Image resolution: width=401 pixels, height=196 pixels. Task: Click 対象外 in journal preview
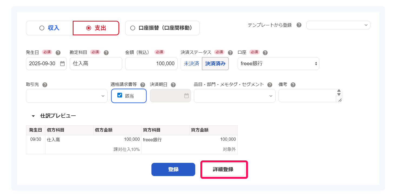tap(229, 149)
